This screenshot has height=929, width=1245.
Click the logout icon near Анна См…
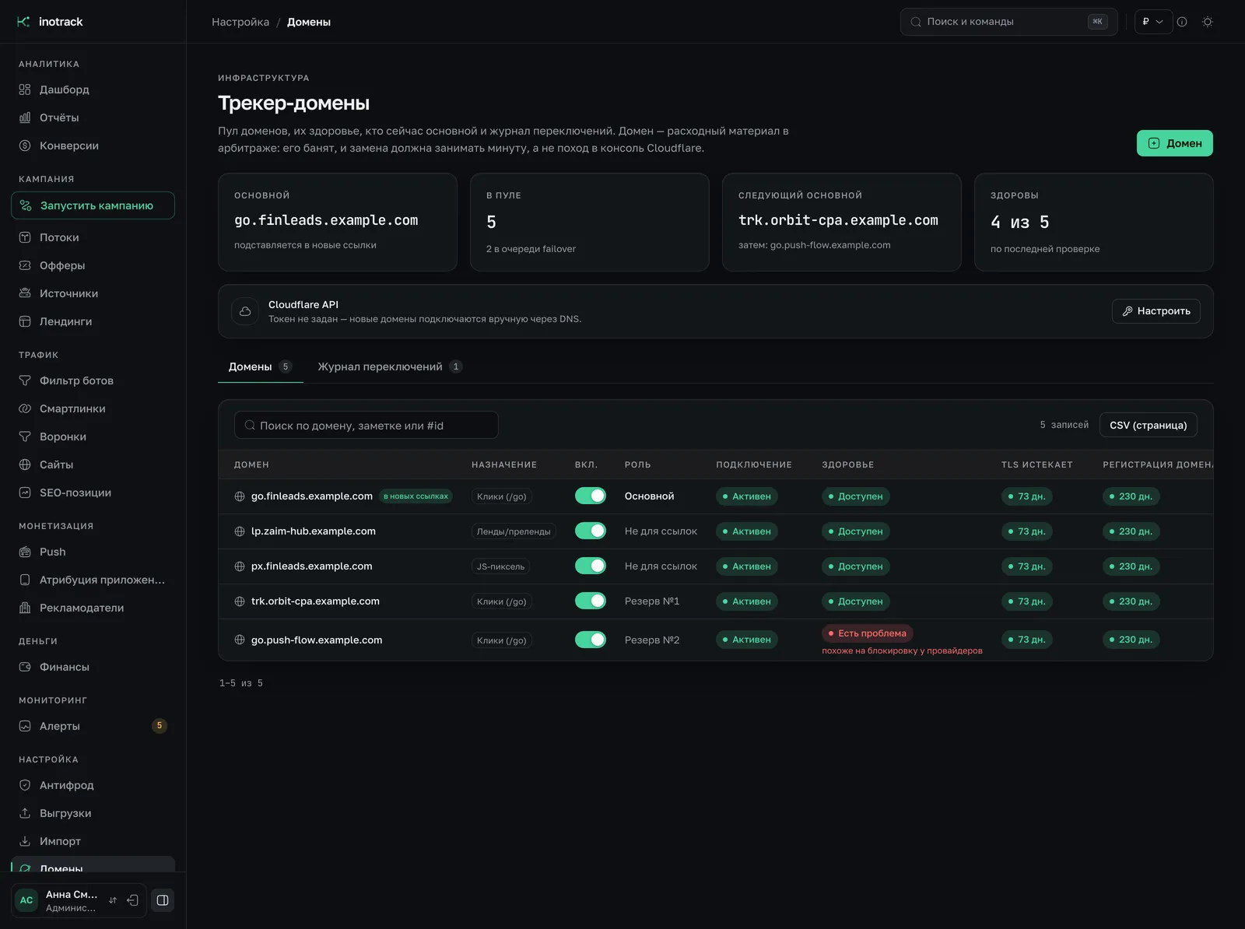[133, 900]
